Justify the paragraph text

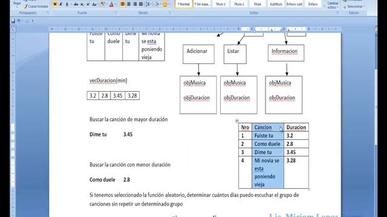coord(141,4)
